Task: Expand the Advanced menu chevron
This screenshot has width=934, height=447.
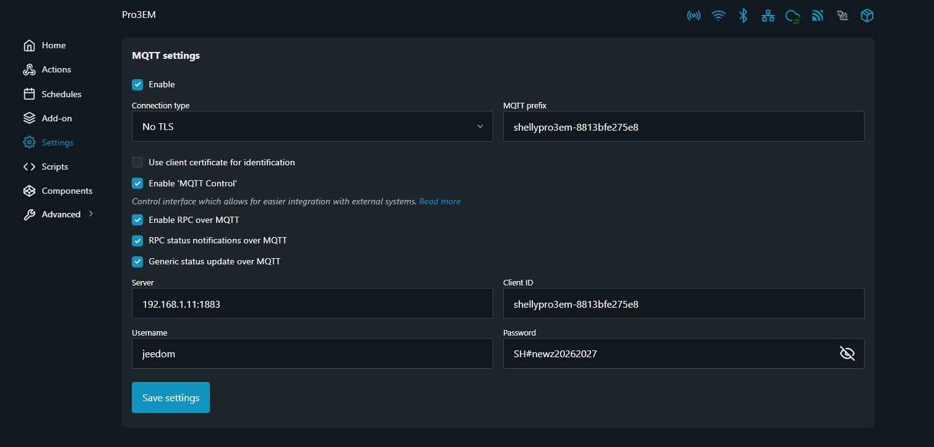Action: point(91,214)
